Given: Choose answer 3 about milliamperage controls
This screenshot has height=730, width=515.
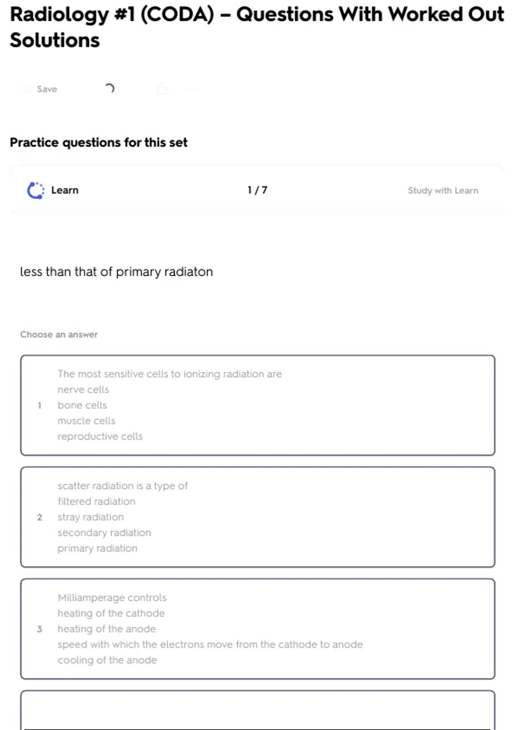Looking at the screenshot, I should [x=257, y=629].
